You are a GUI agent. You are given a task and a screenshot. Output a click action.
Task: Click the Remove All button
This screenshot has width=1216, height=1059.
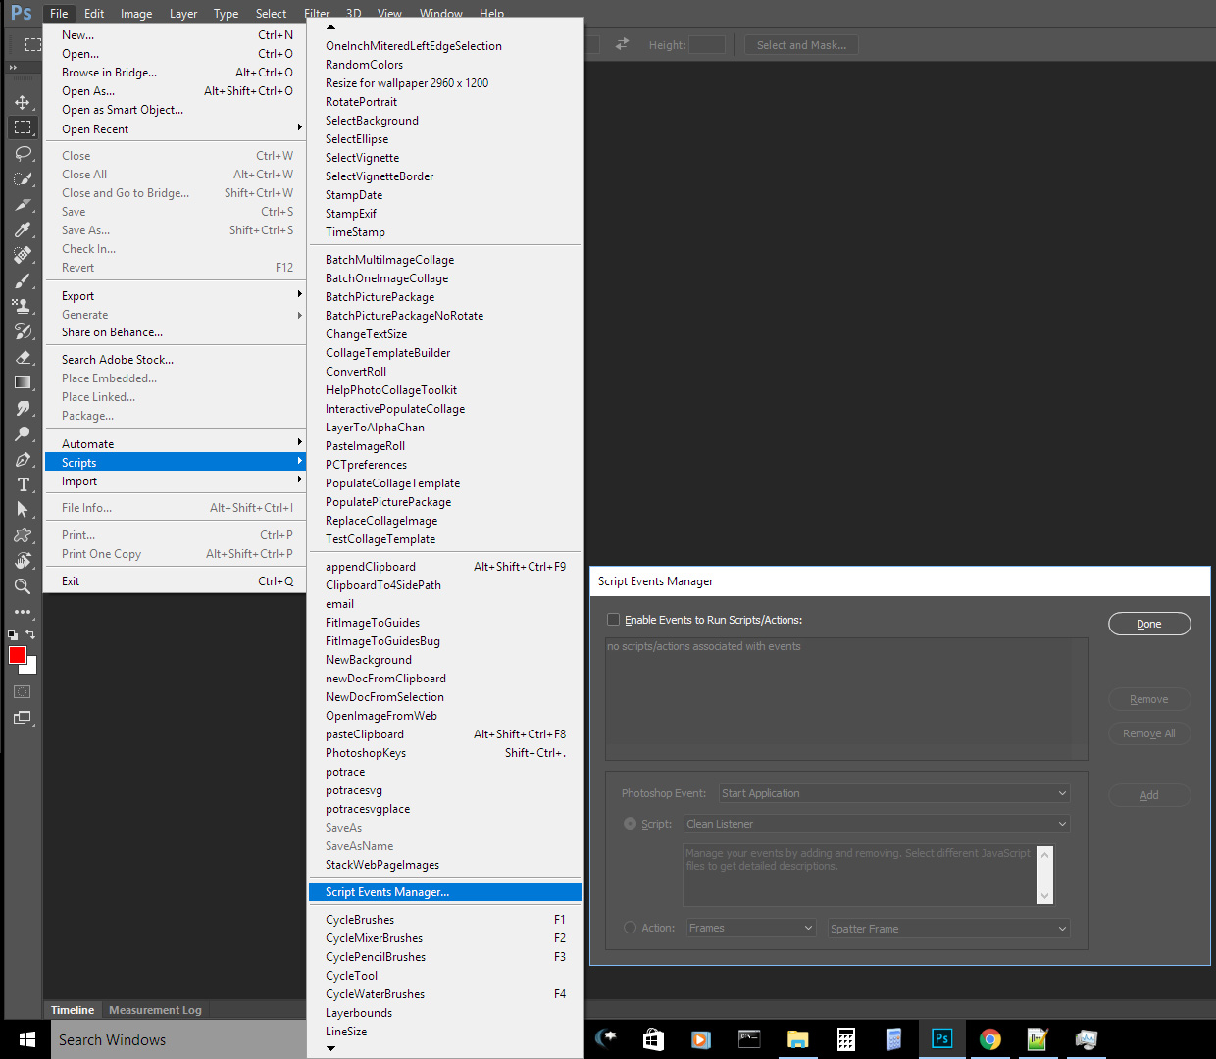point(1148,732)
